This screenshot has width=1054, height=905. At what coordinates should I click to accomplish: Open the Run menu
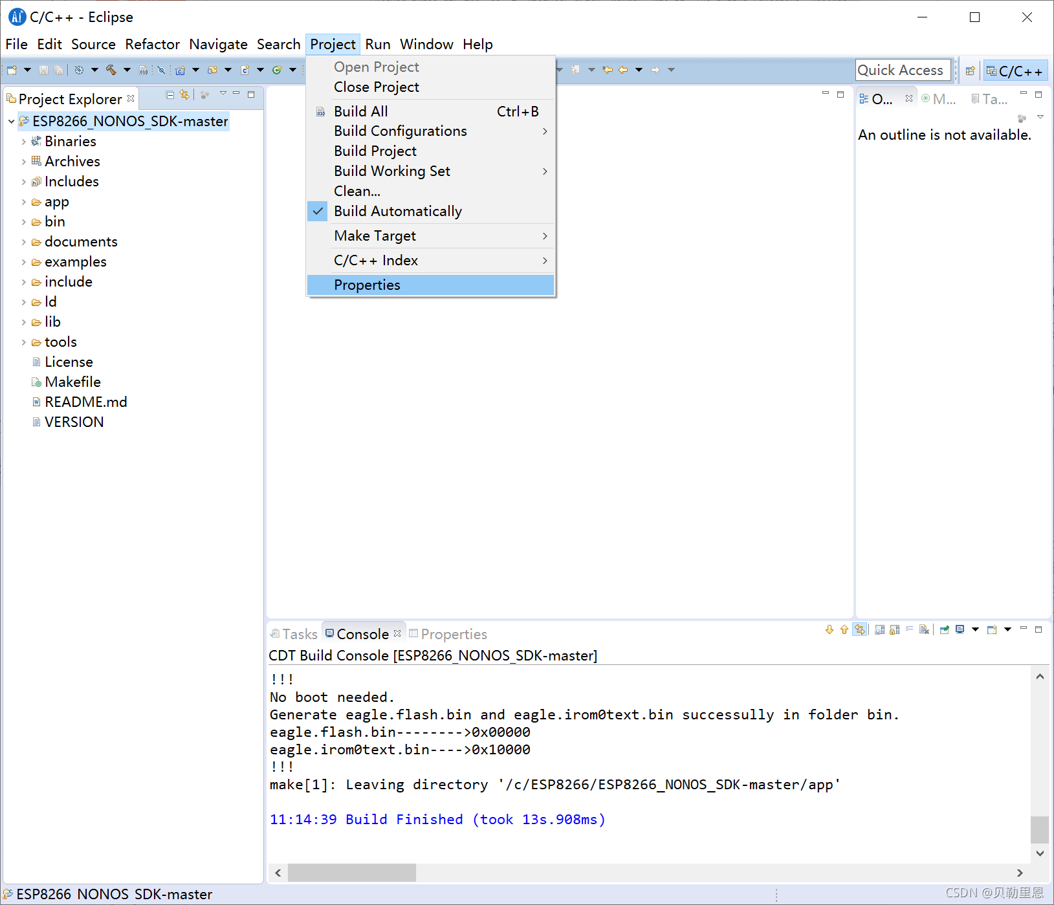378,44
